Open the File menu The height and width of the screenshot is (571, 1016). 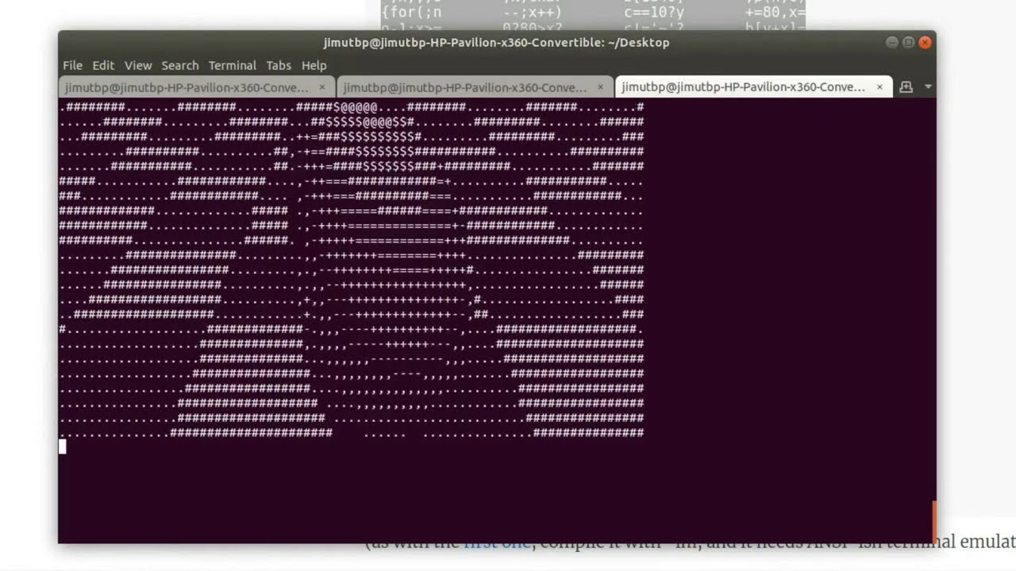coord(72,65)
